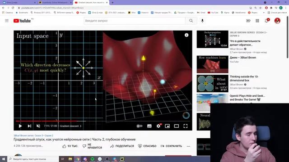Open the notifications bell
Screen dimensions: 289x162
266,21
